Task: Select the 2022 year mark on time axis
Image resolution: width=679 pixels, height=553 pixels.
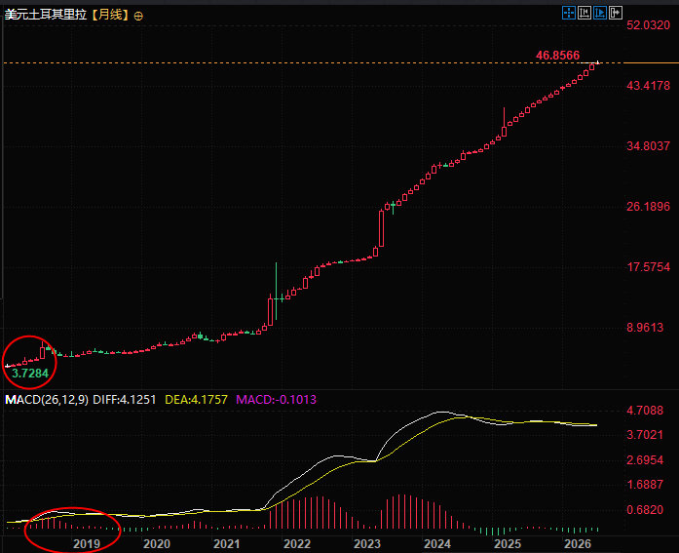Action: pos(296,543)
